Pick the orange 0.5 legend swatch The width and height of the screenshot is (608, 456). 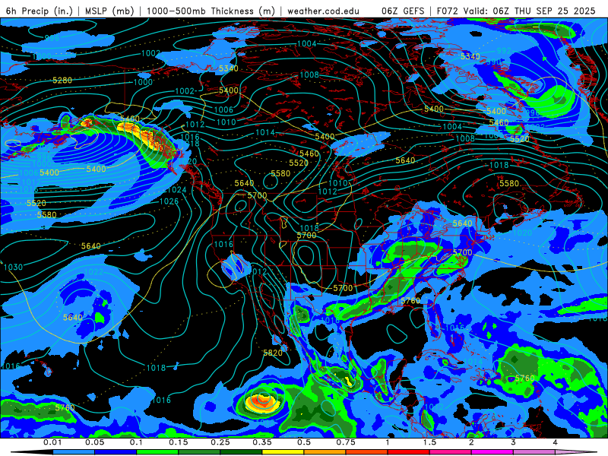point(325,452)
